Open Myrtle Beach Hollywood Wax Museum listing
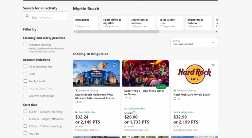 pyautogui.click(x=95, y=96)
